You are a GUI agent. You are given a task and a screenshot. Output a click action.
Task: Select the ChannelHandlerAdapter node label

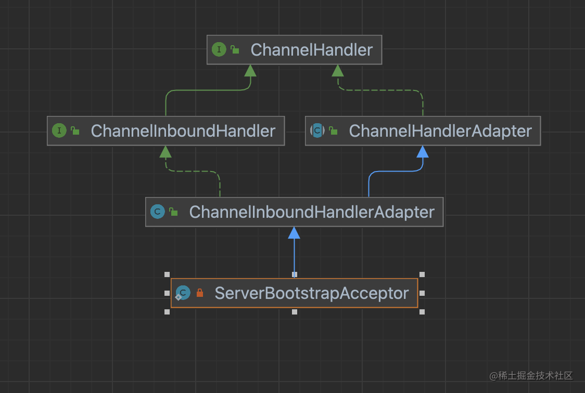(440, 131)
